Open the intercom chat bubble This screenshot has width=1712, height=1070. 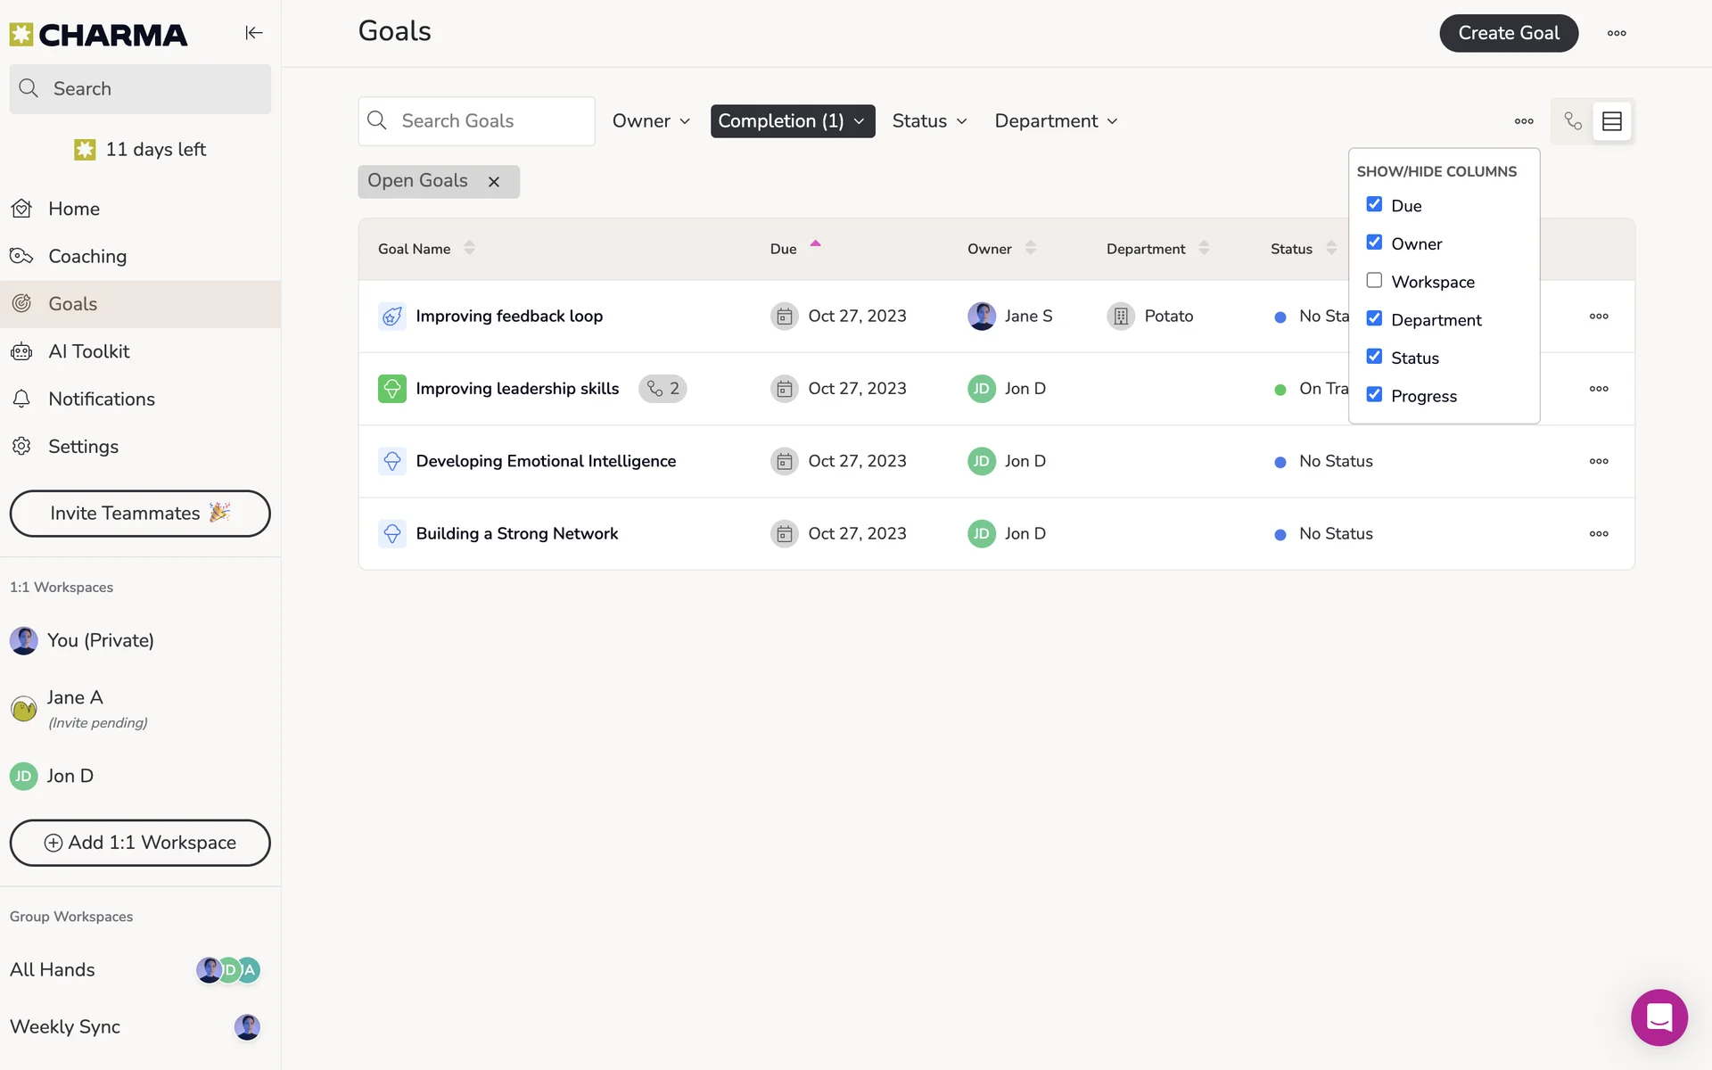[x=1658, y=1017]
